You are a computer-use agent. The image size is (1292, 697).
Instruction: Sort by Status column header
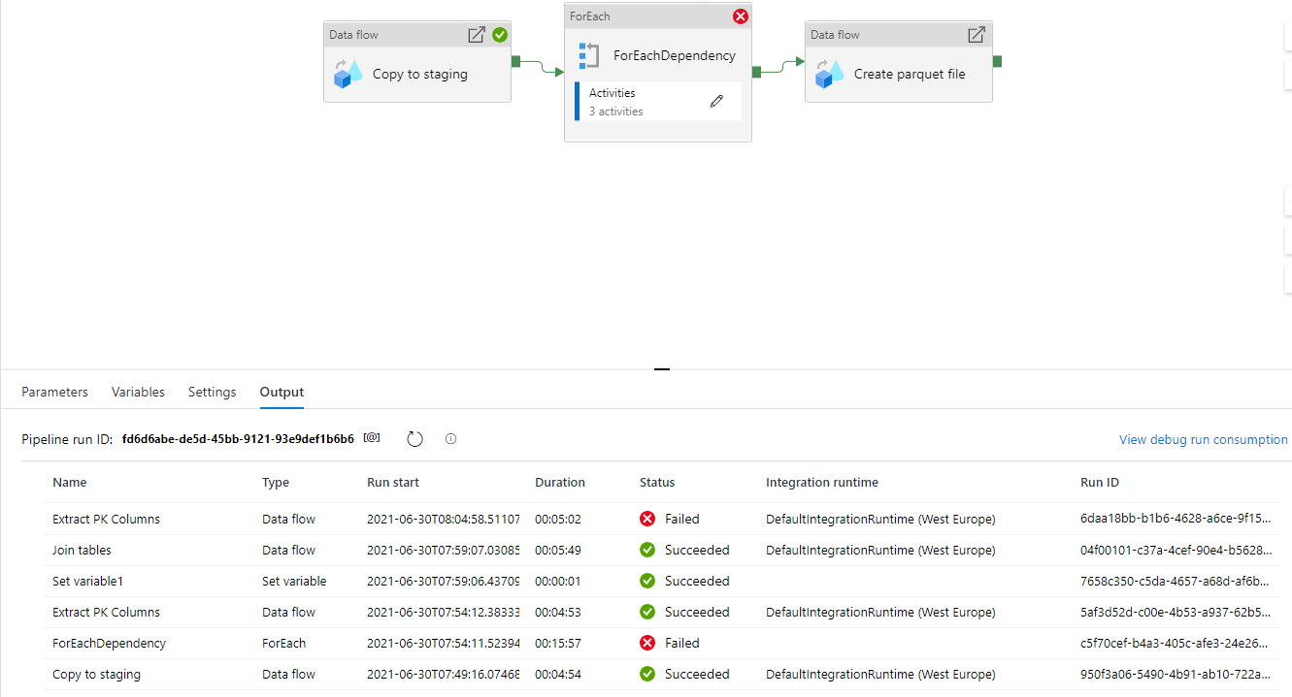point(657,482)
